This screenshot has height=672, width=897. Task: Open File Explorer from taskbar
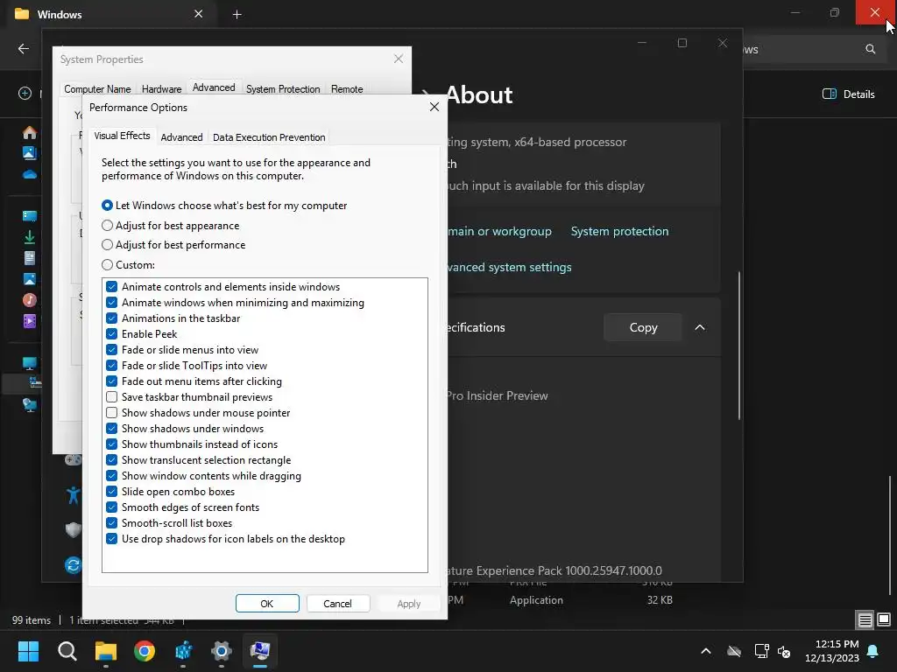click(106, 651)
